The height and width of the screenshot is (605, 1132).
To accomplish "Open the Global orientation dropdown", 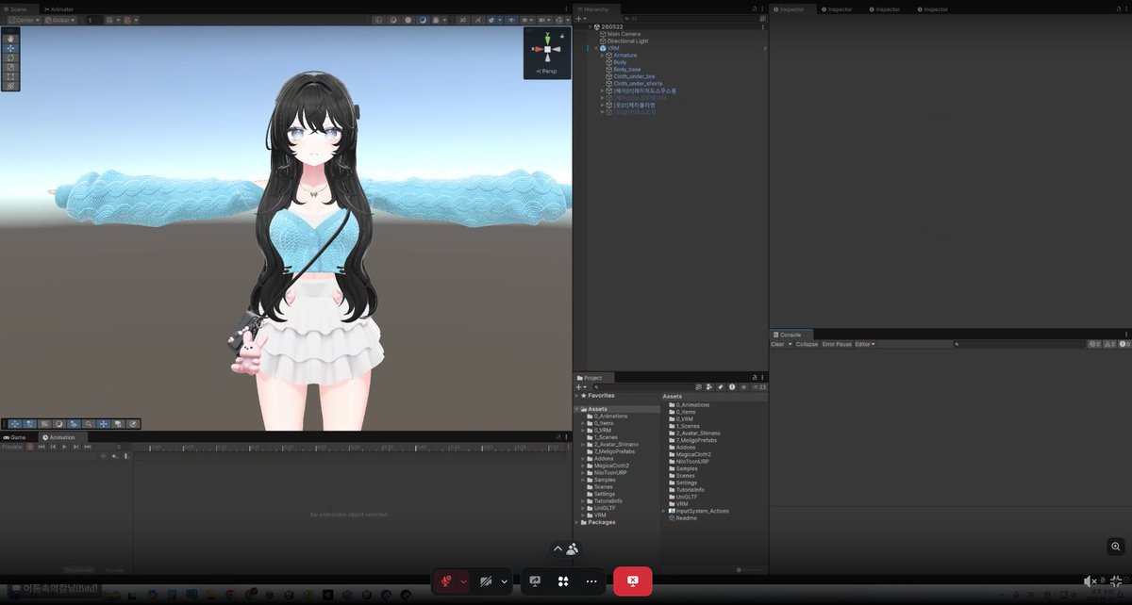I will pos(59,20).
